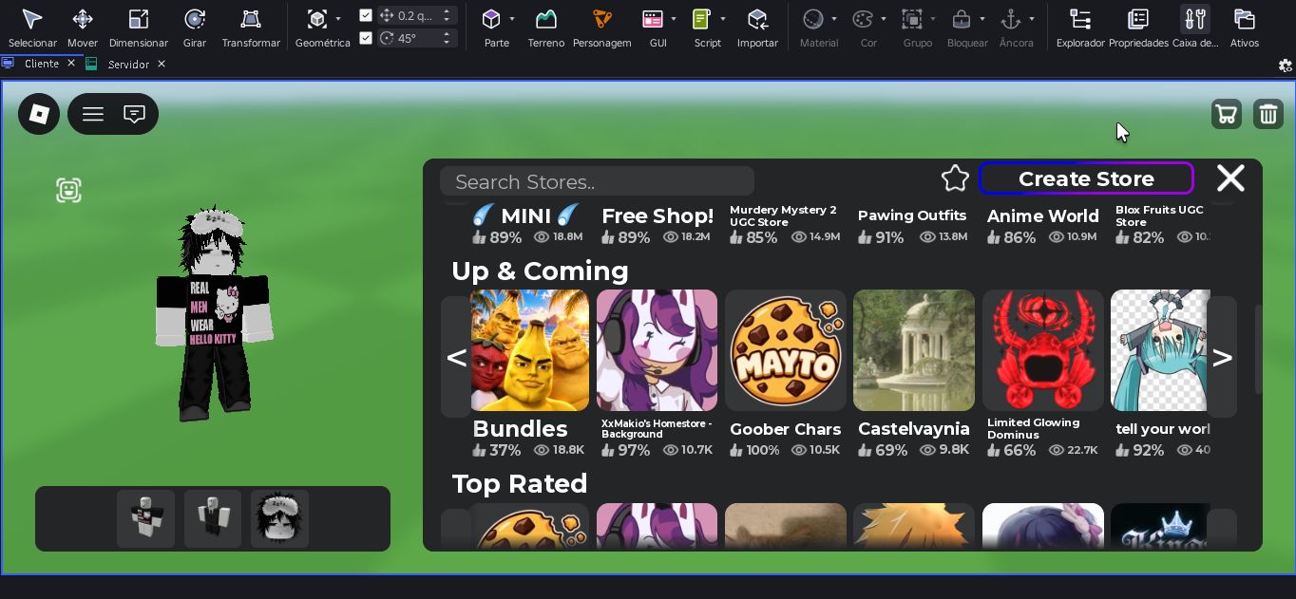The image size is (1296, 599).
Task: Expand the Script dropdown arrow
Action: coord(723,19)
